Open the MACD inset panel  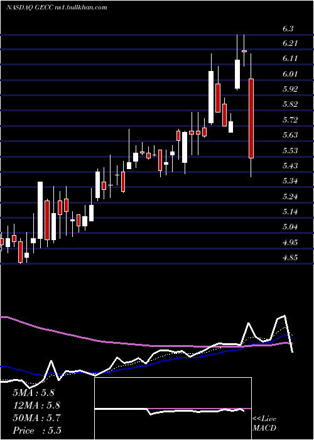(x=173, y=409)
